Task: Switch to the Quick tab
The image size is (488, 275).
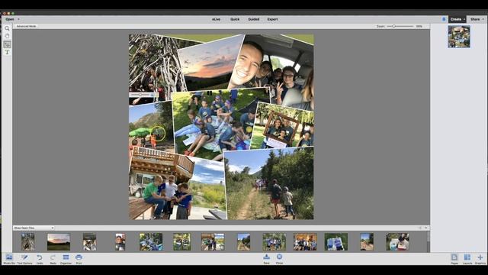Action: pyautogui.click(x=235, y=19)
